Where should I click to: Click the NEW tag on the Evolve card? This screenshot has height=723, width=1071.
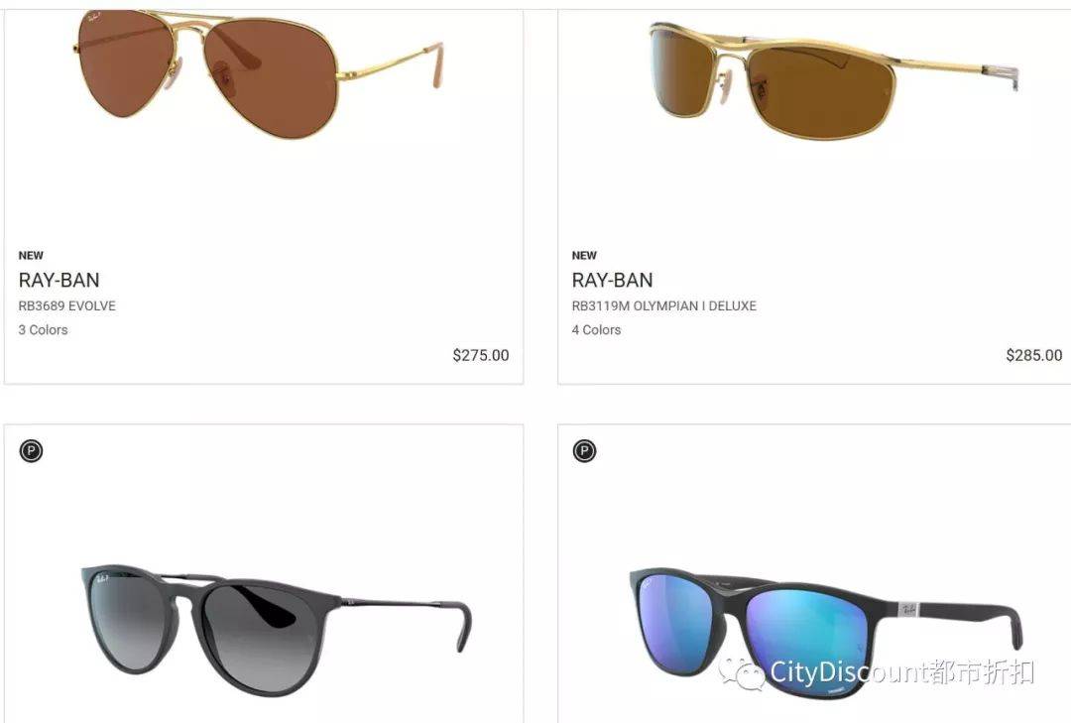point(31,256)
